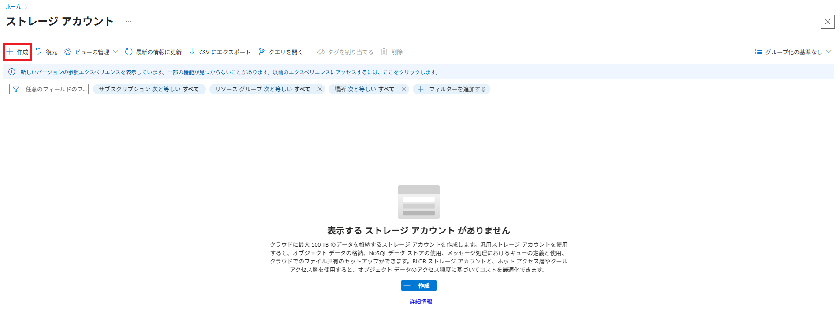840x312 pixels.
Task: Open the リソース グループ filter pill
Action: click(263, 89)
